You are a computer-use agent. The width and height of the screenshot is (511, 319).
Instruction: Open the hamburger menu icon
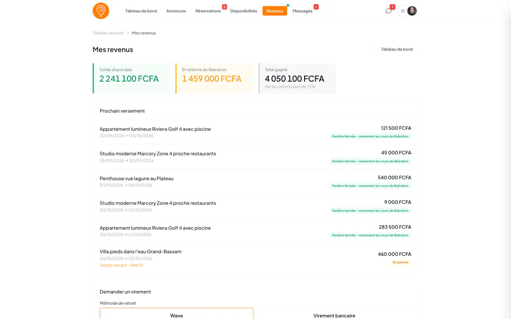pos(403,11)
